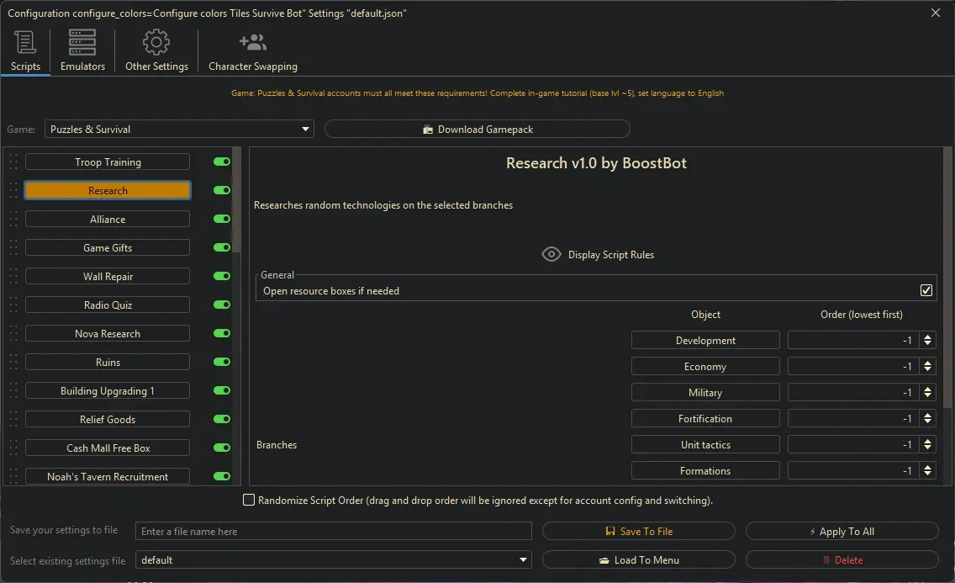Select the Wall Repair script
Viewport: 955px width, 583px height.
click(108, 277)
